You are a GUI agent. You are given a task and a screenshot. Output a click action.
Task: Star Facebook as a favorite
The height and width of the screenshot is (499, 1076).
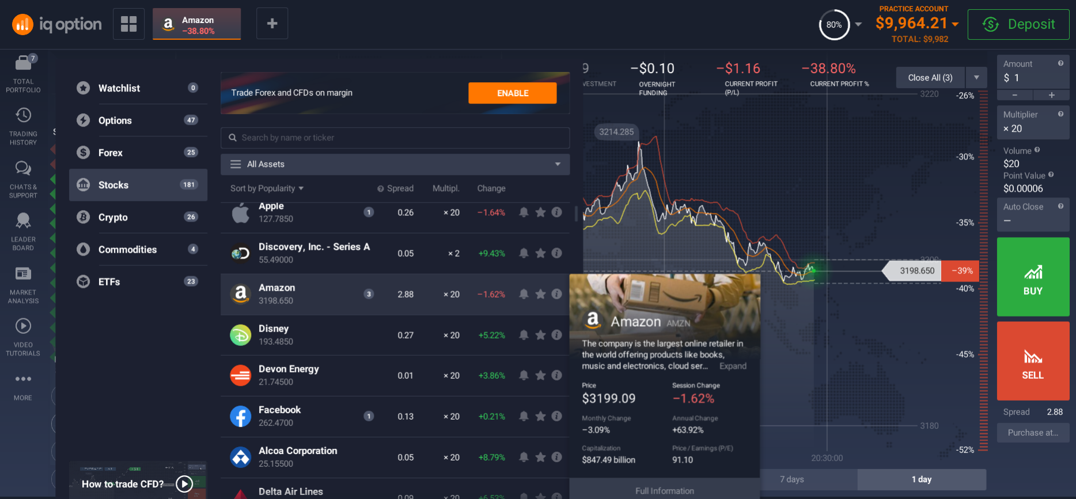click(x=540, y=416)
